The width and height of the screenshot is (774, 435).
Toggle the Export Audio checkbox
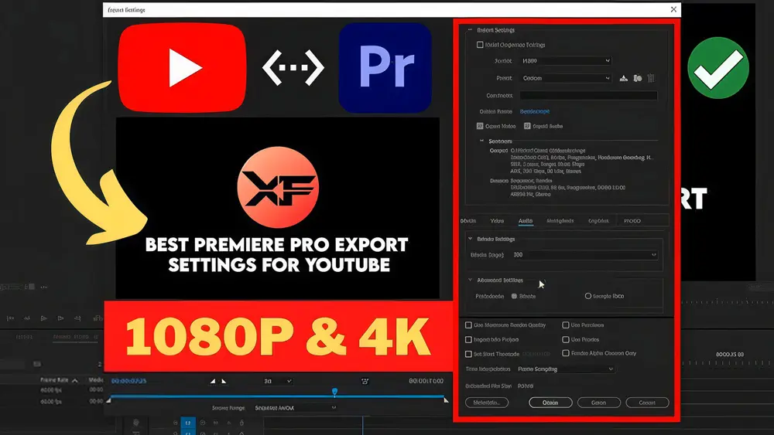(527, 126)
